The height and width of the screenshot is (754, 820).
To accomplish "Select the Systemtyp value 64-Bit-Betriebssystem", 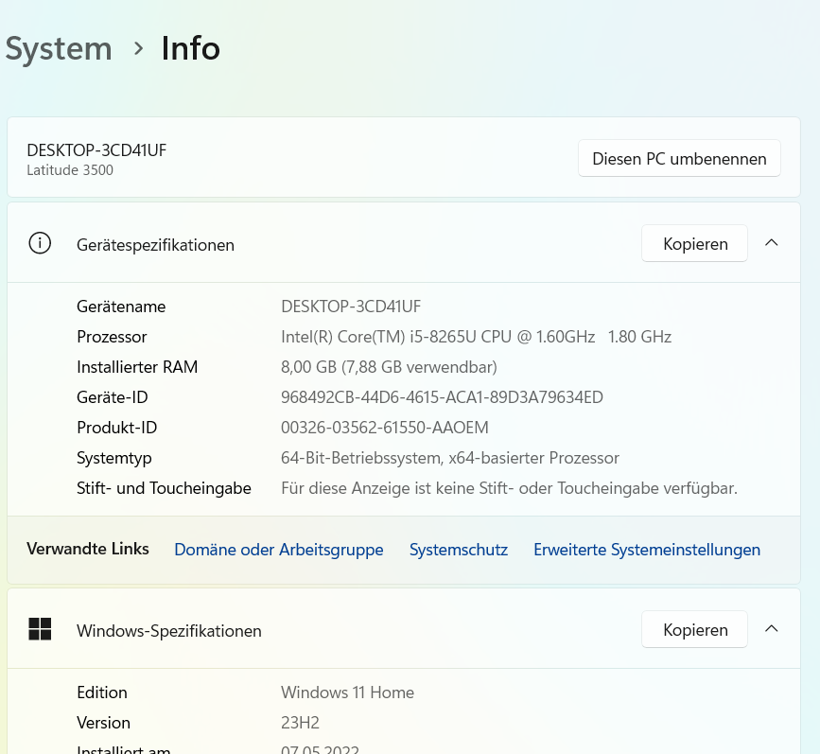I will point(450,458).
